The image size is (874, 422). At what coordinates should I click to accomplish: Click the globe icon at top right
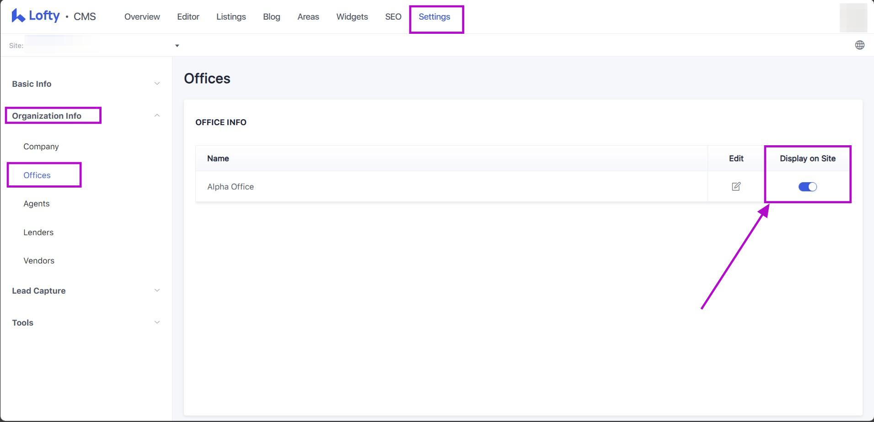coord(859,45)
